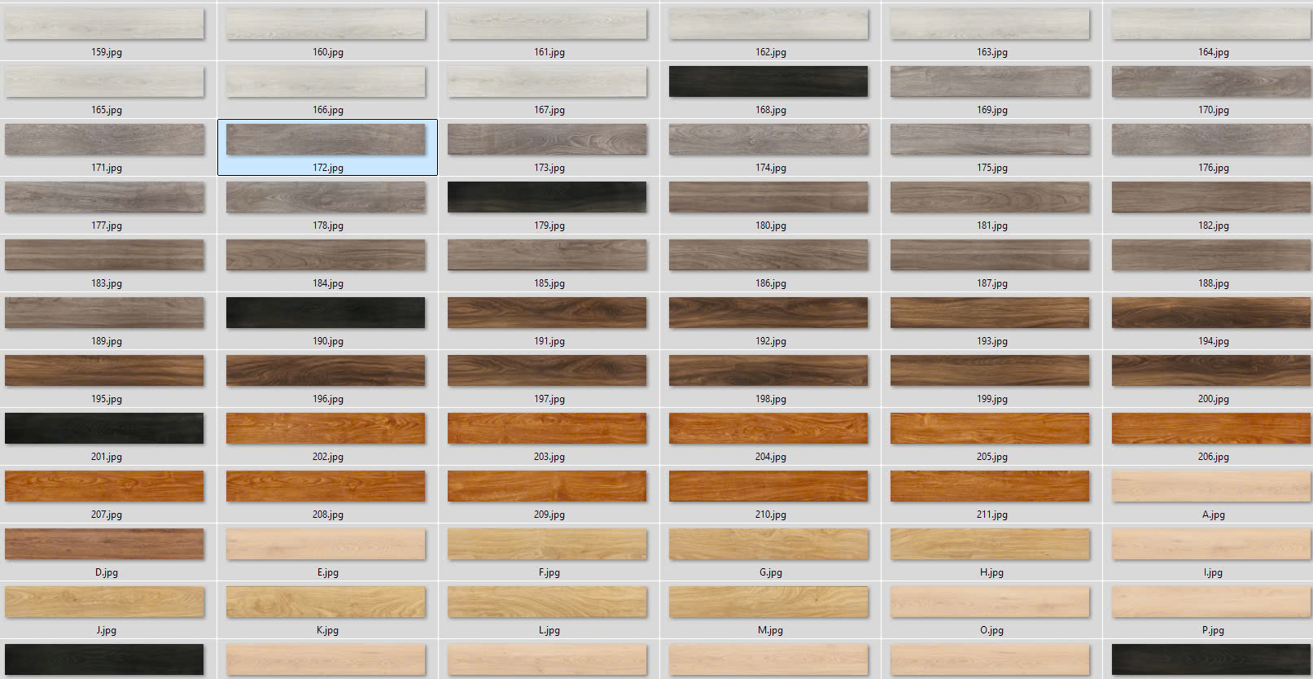Select the 192.jpg brown wood thumbnail
This screenshot has width=1313, height=679.
[768, 313]
